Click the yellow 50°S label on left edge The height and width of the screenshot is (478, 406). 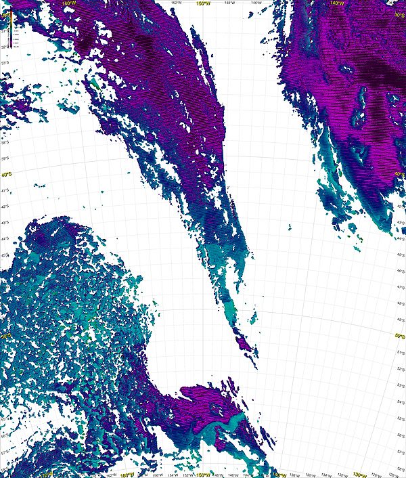(x=6, y=336)
